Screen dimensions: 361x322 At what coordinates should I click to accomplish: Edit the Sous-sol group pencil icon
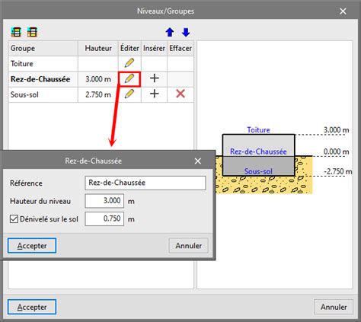129,94
